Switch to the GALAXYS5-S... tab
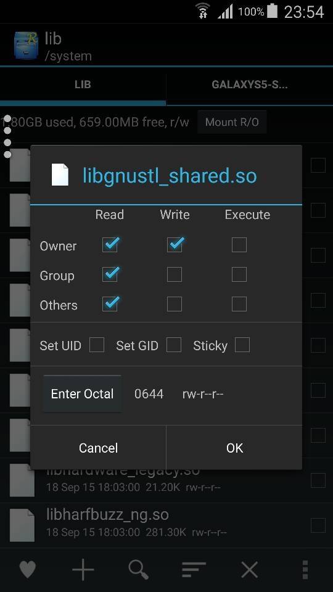 coord(250,84)
